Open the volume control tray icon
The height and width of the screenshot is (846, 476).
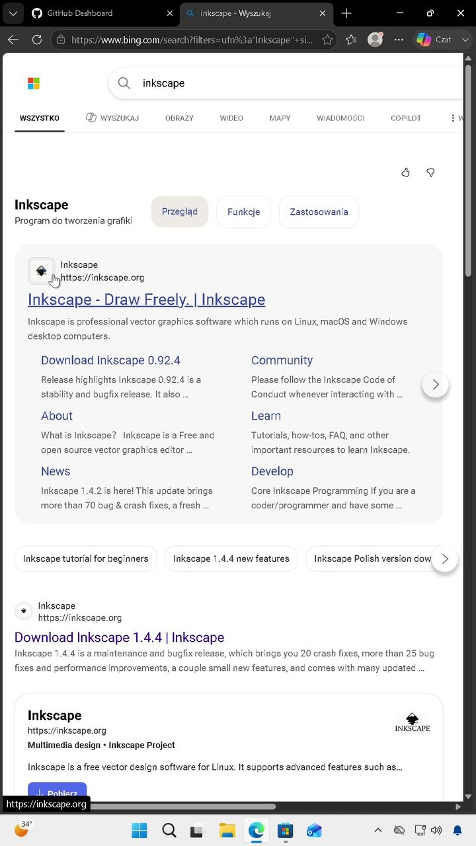[x=436, y=830]
